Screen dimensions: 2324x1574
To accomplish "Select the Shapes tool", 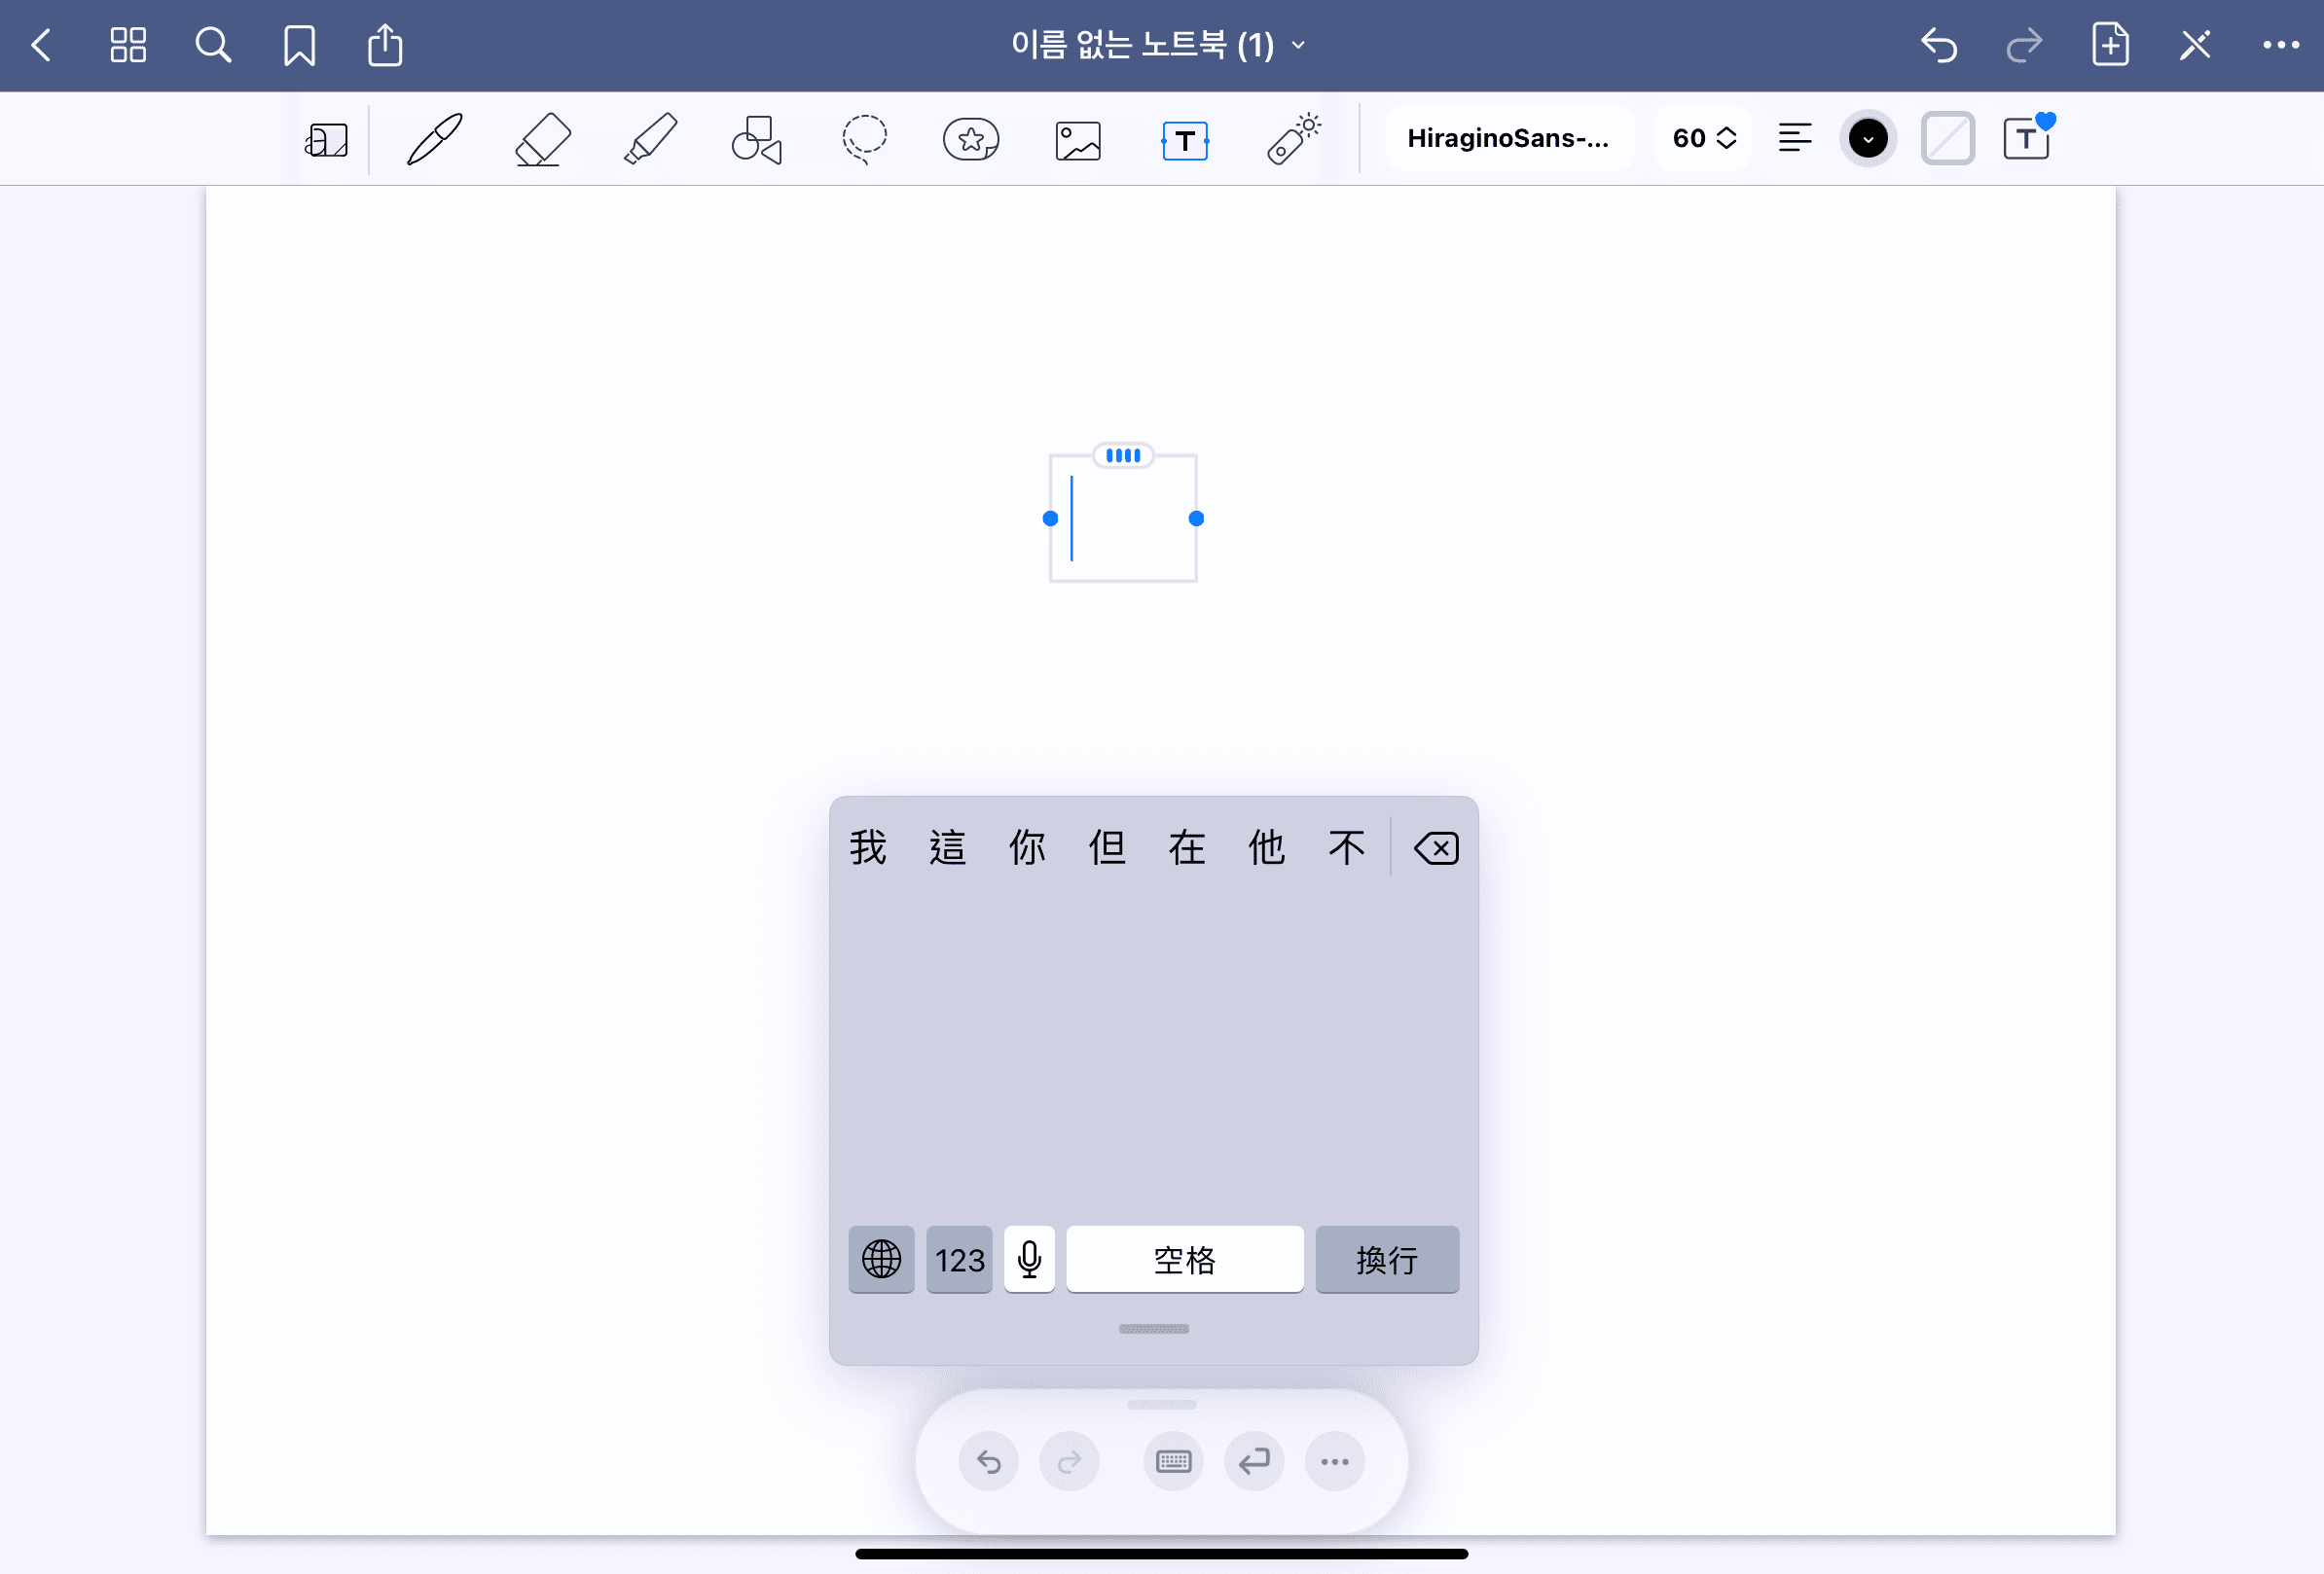I will [x=757, y=139].
